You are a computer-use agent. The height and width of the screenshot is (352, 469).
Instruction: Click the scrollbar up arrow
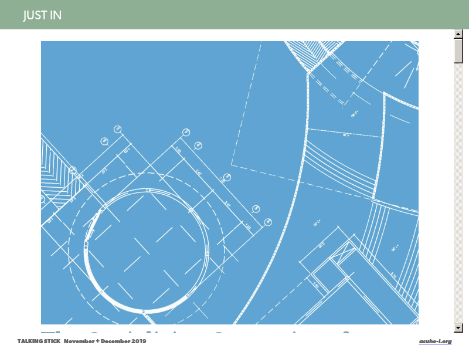[458, 34]
